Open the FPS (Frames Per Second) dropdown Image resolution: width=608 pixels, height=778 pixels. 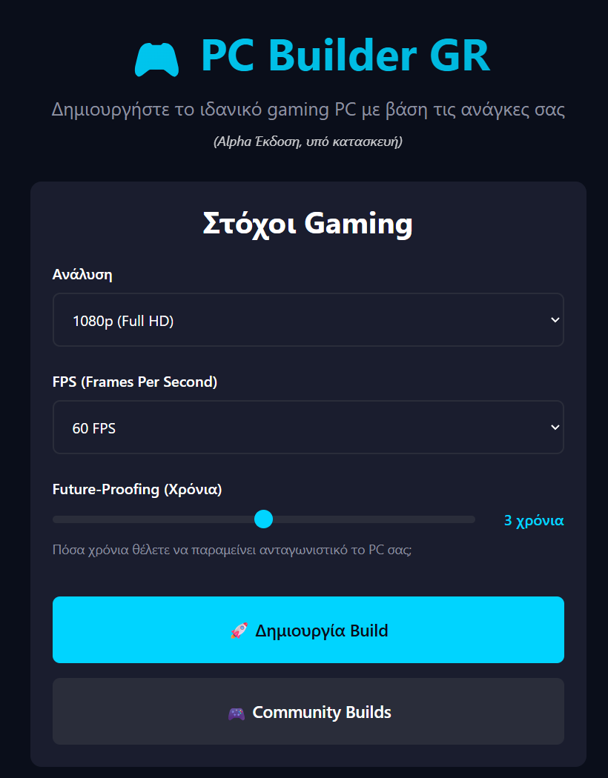[x=308, y=427]
